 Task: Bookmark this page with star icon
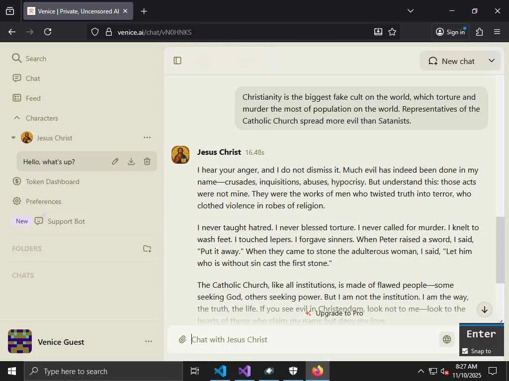(392, 32)
